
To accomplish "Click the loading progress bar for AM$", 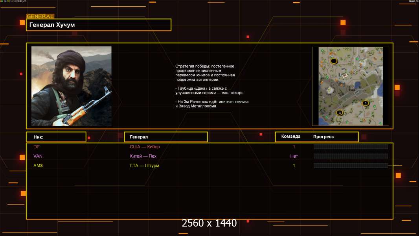I will pos(351,166).
